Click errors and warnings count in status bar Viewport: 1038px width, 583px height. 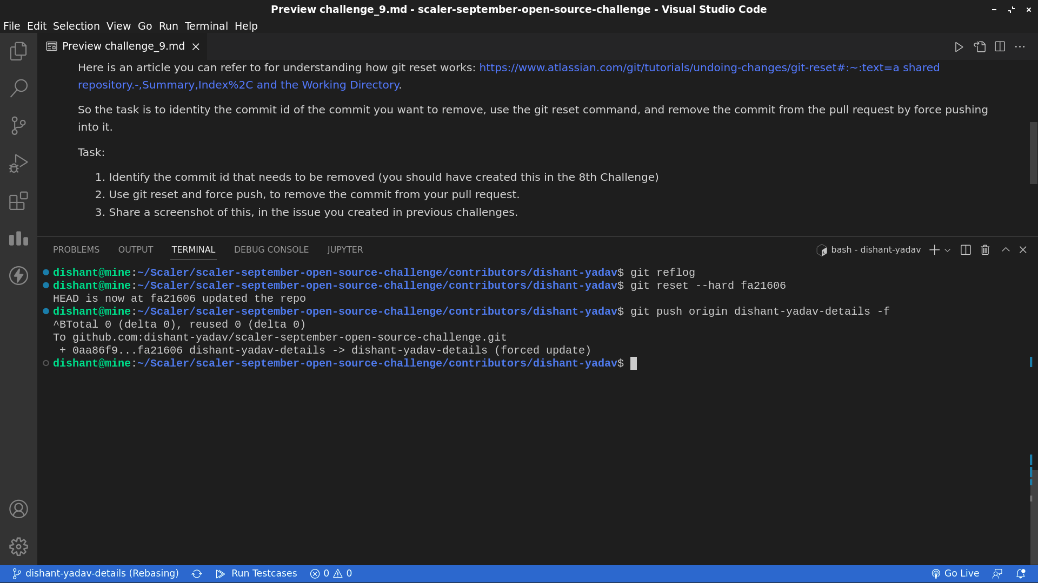pos(331,574)
